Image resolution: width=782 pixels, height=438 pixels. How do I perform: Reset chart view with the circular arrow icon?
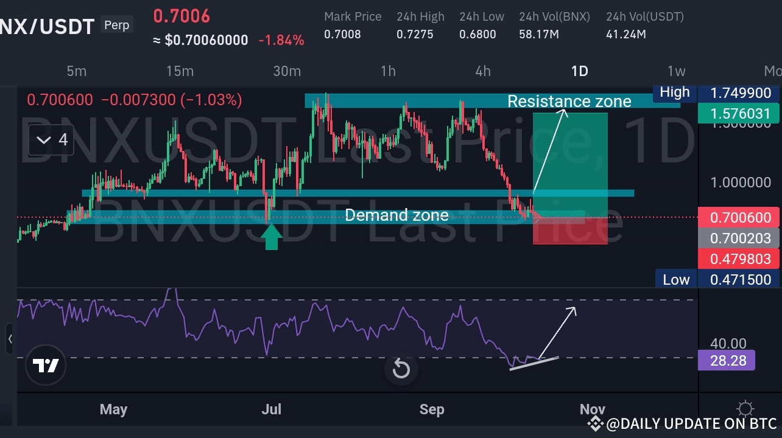(x=401, y=369)
